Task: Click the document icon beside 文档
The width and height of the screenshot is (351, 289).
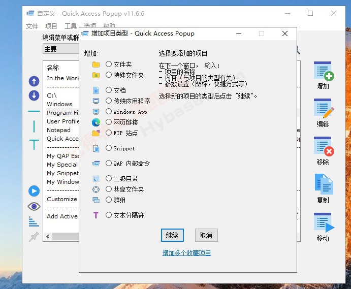Action: [x=96, y=90]
